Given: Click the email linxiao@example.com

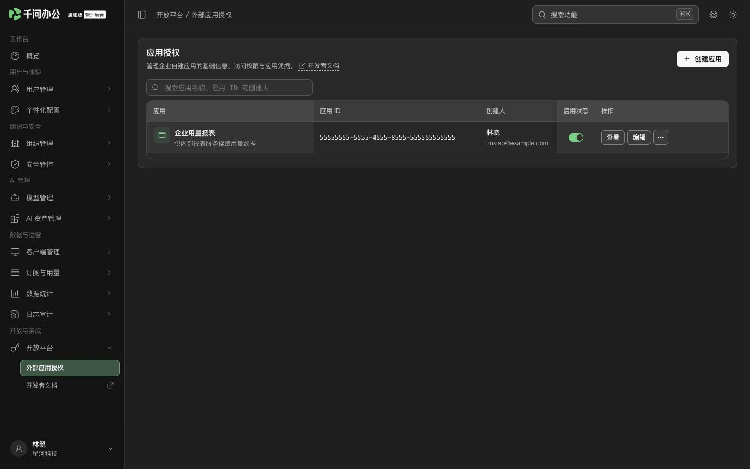Looking at the screenshot, I should coord(517,143).
